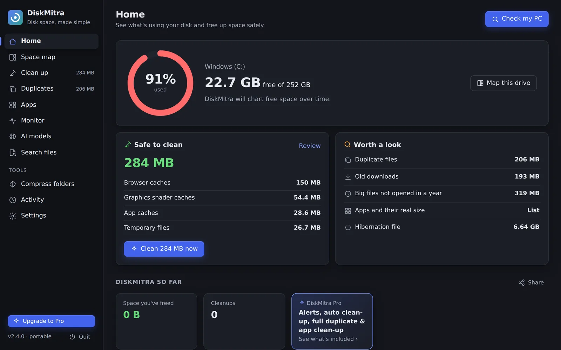Click the 6.64 GB hibernation size value

click(526, 227)
